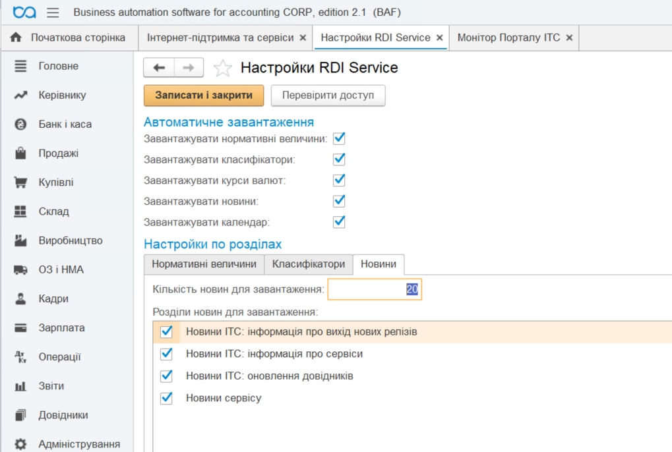Click the forward arrow navigation button
672x452 pixels.
click(189, 68)
